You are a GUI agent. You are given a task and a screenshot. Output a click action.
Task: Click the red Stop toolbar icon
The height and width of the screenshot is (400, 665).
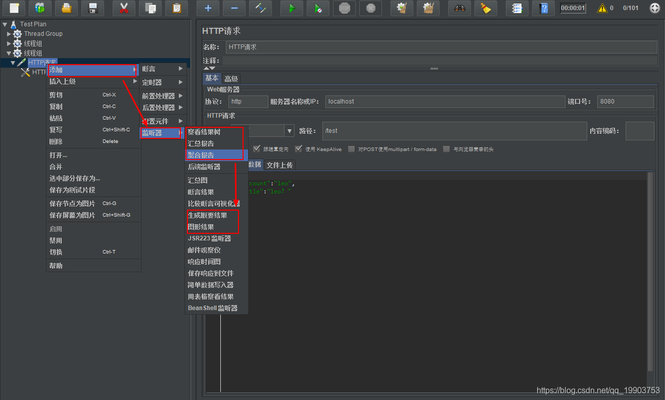(x=345, y=8)
